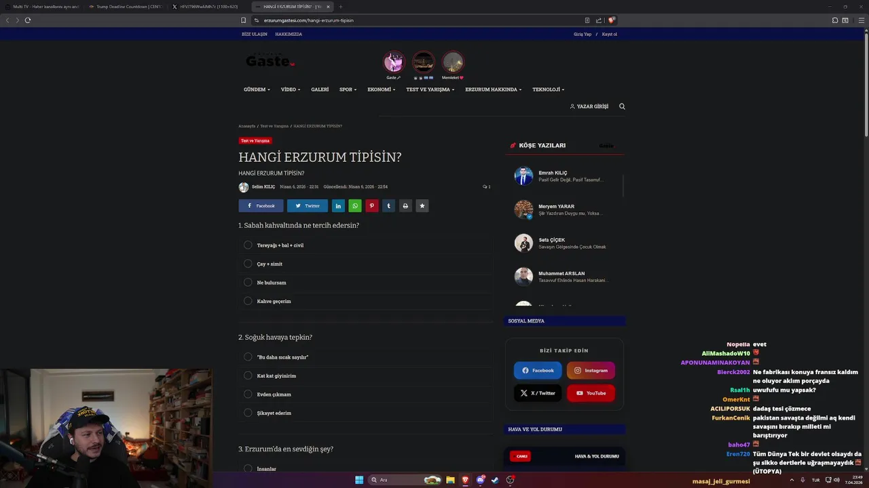Screen dimensions: 869x488
Task: Add article to favorites star icon
Action: (x=422, y=205)
